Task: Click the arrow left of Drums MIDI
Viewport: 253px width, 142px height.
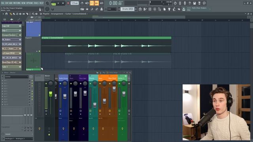Action: [x=119, y=9]
